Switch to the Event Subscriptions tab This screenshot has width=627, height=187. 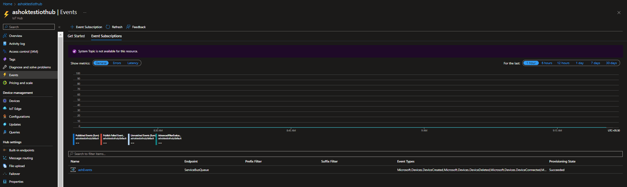pyautogui.click(x=107, y=36)
